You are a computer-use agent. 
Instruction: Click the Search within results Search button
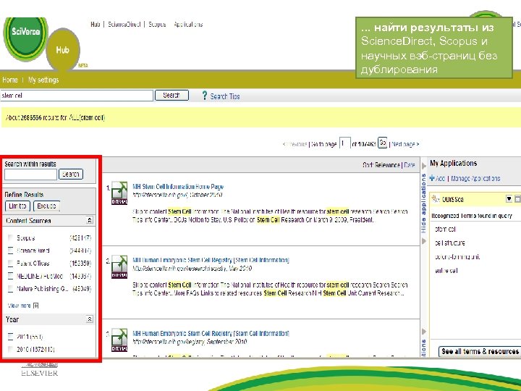(x=71, y=175)
